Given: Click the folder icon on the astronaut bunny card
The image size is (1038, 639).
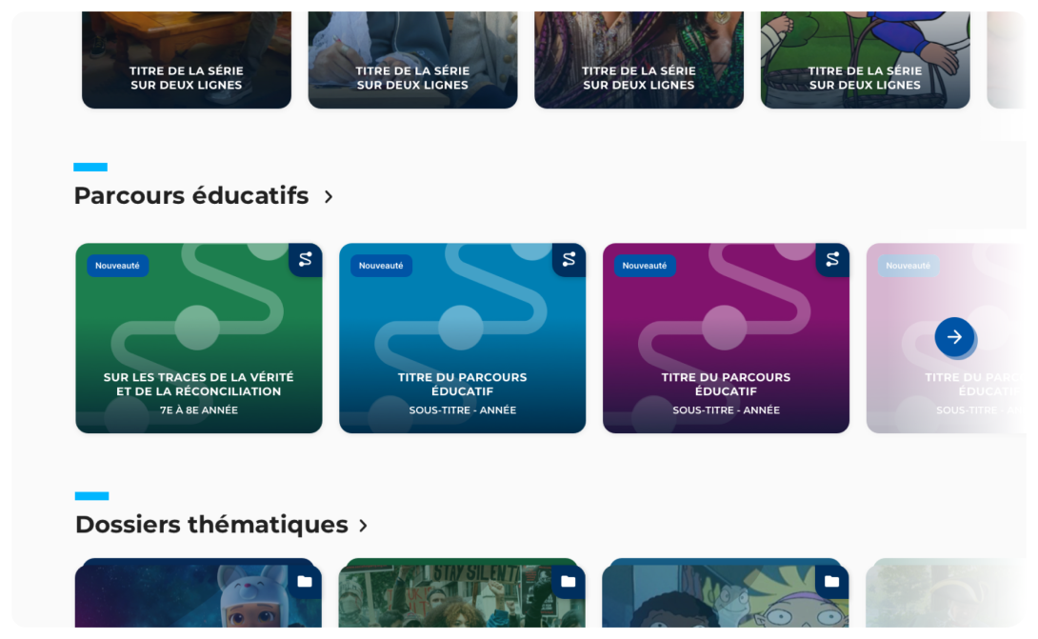Looking at the screenshot, I should [305, 582].
